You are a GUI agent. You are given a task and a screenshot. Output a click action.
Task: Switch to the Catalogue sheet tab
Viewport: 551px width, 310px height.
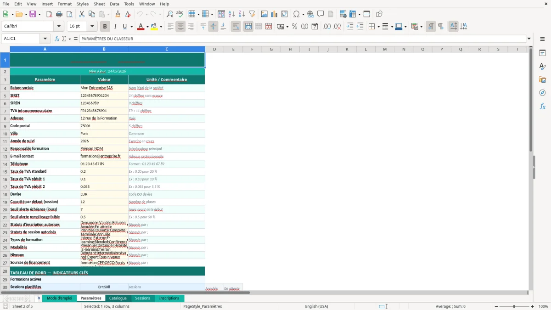pyautogui.click(x=118, y=298)
